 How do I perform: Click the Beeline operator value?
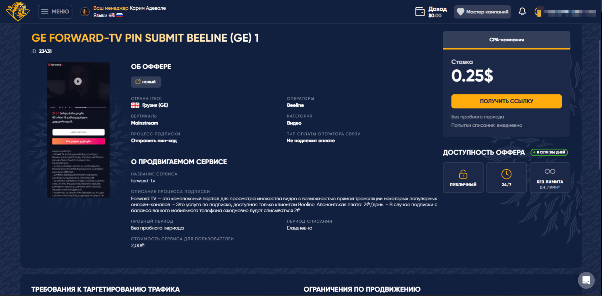coord(295,105)
